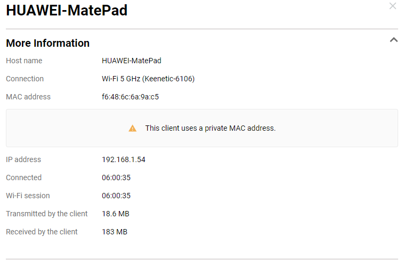Click the orange warning triangle icon
Screen dimensions: 404x262
click(x=132, y=128)
